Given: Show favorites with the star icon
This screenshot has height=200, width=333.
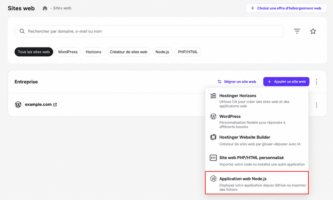Looking at the screenshot, I should [313, 31].
